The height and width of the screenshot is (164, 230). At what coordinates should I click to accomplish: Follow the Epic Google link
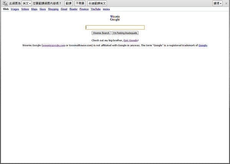[131, 40]
